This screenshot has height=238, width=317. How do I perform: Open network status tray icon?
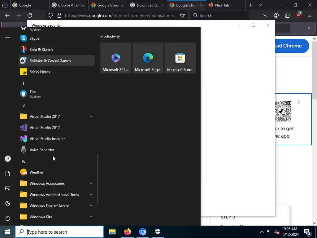pyautogui.click(x=270, y=232)
